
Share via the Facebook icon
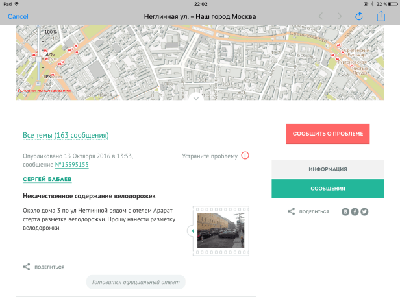pyautogui.click(x=355, y=211)
